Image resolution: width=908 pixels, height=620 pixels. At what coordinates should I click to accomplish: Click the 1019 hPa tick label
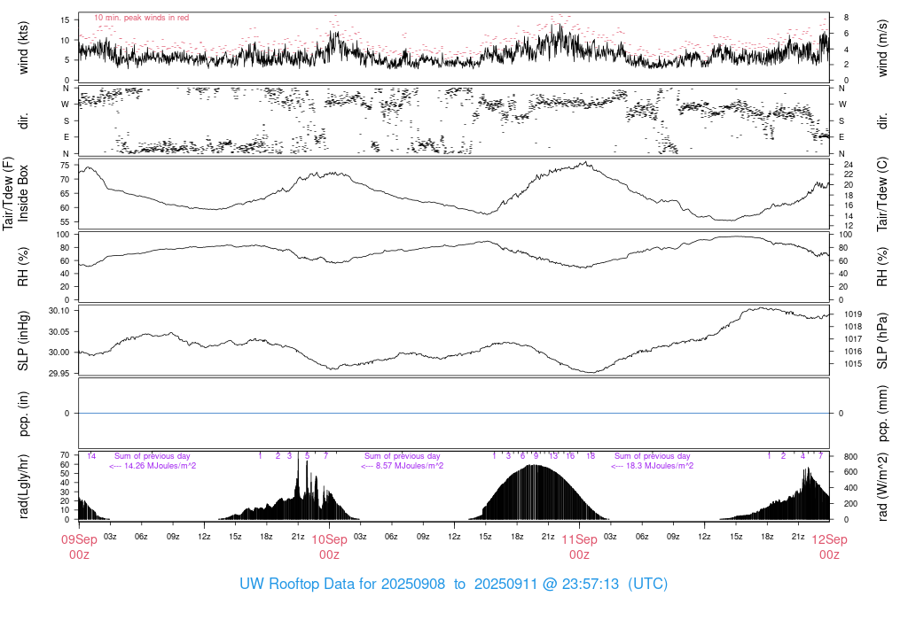pos(853,314)
